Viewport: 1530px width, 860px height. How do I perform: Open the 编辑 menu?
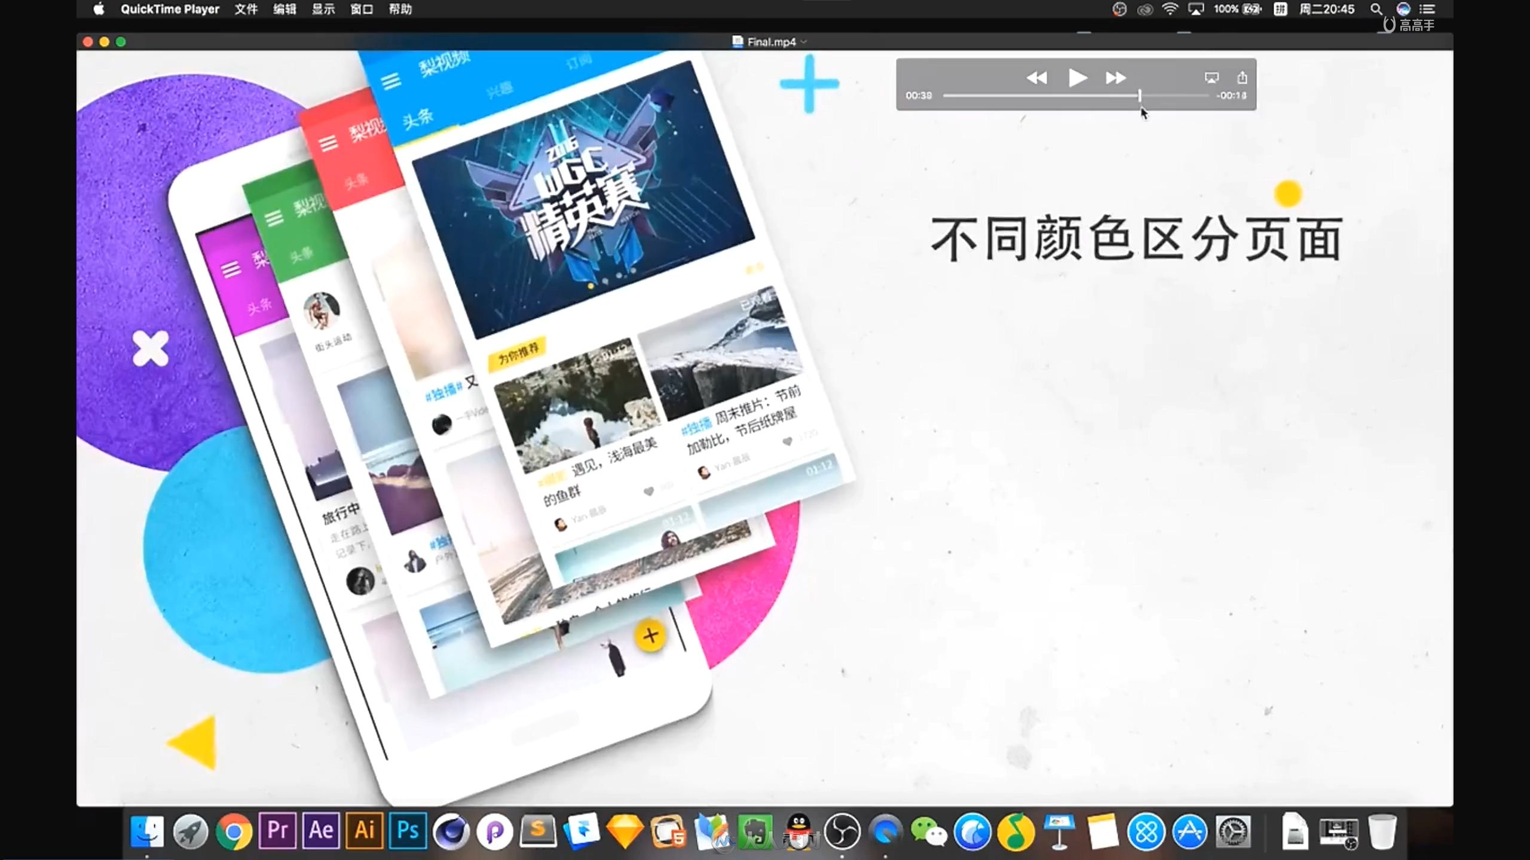[284, 9]
